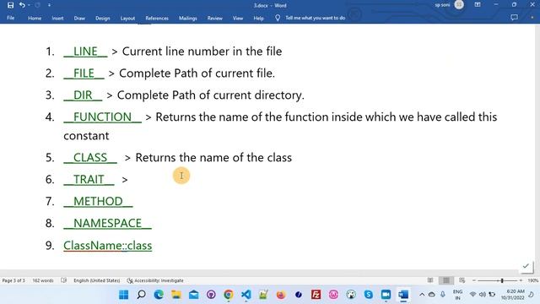Image resolution: width=540 pixels, height=304 pixels.
Task: Switch to the Review tab
Action: 214,18
